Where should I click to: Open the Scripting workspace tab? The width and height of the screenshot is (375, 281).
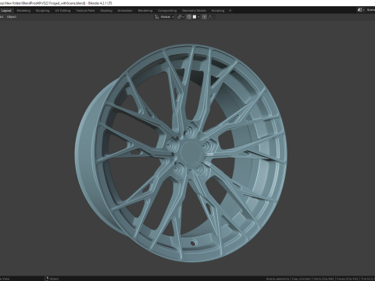click(x=218, y=11)
